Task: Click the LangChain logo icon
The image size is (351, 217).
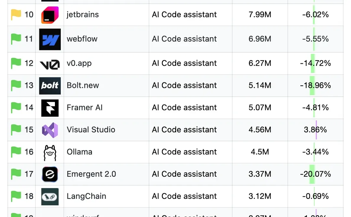Action: point(50,197)
